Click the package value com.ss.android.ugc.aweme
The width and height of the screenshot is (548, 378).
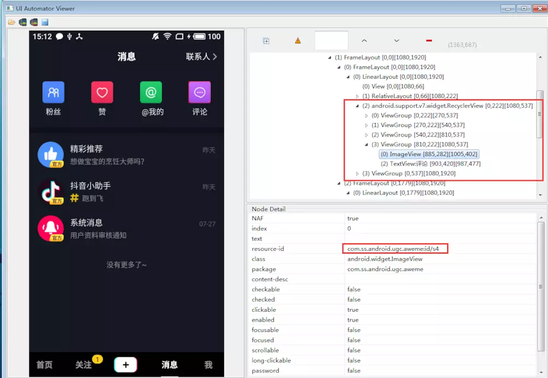[385, 269]
